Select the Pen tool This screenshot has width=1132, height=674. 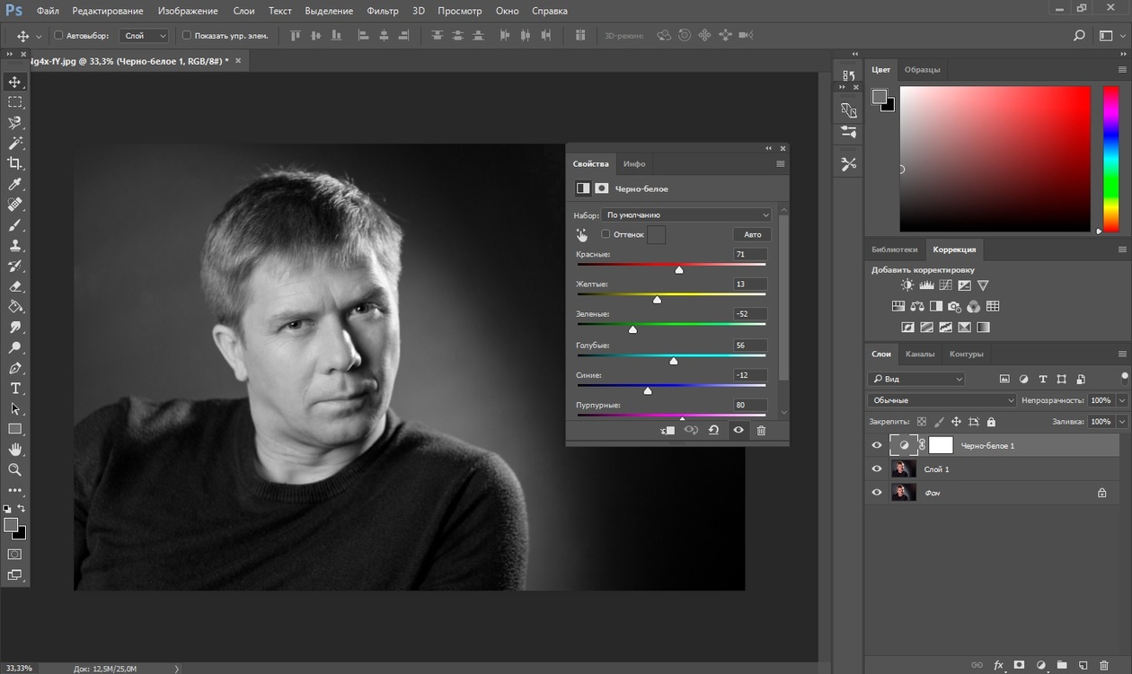pos(15,368)
